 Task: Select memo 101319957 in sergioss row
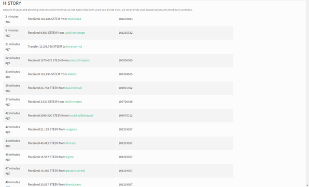pos(126,129)
